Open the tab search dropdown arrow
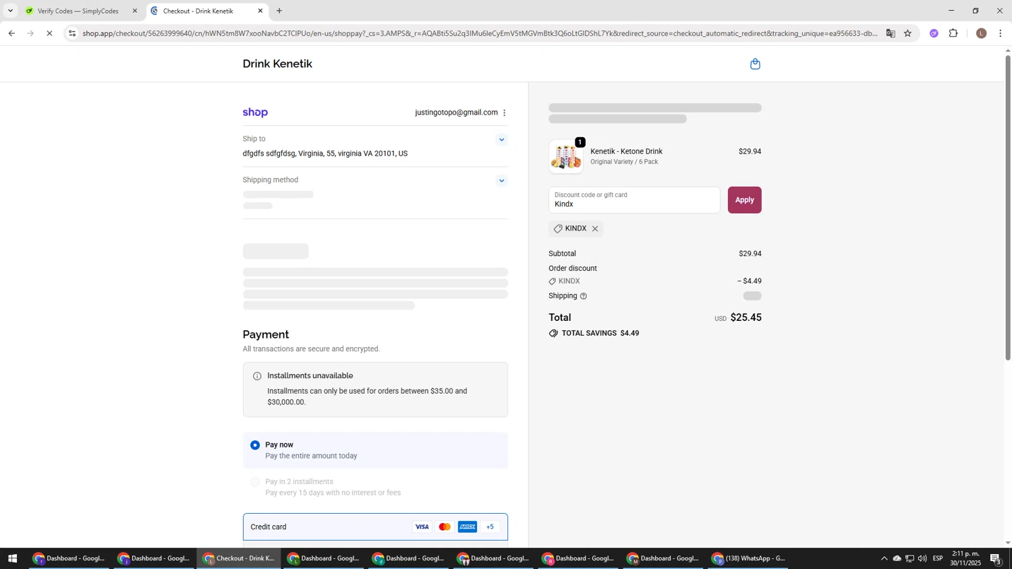Image resolution: width=1012 pixels, height=569 pixels. tap(10, 11)
